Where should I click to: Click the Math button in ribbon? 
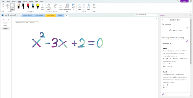94,6
